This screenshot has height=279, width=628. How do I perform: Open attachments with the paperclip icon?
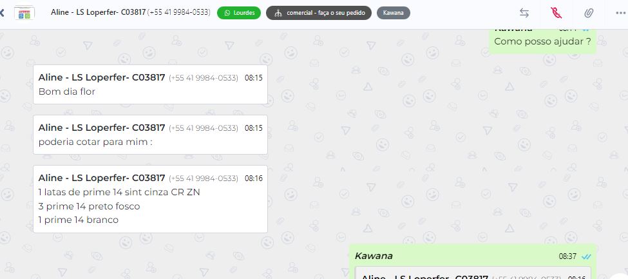(x=588, y=13)
